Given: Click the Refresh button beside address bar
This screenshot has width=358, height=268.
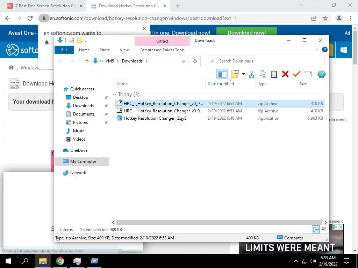Looking at the screenshot, I should point(195,61).
